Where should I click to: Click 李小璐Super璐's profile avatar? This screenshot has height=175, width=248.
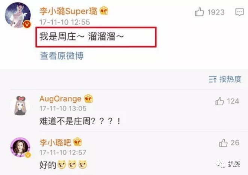point(18,15)
